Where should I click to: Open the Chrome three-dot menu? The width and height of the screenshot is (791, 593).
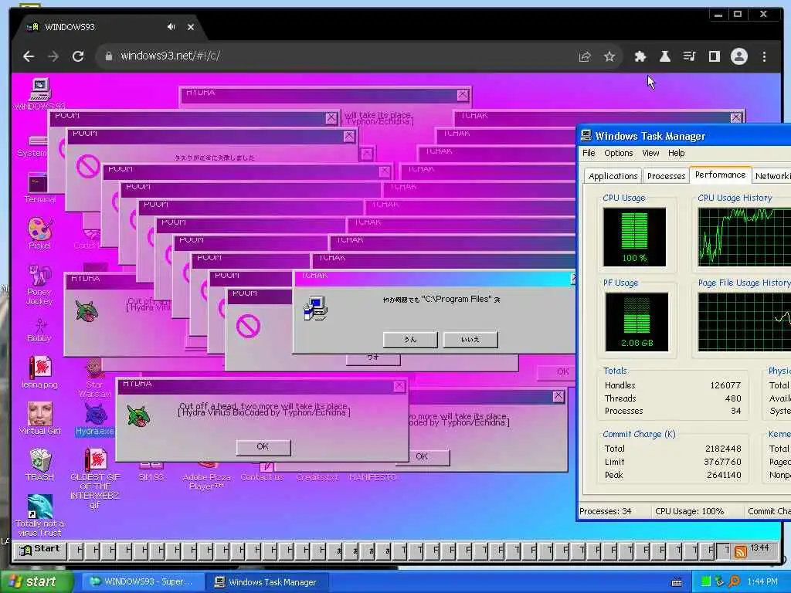click(764, 56)
